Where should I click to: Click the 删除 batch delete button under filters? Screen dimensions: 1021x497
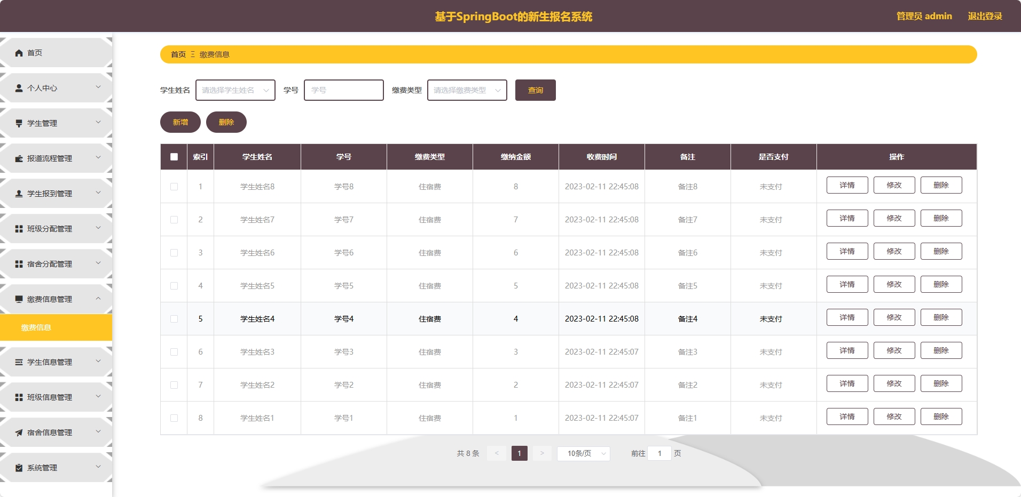(x=226, y=122)
